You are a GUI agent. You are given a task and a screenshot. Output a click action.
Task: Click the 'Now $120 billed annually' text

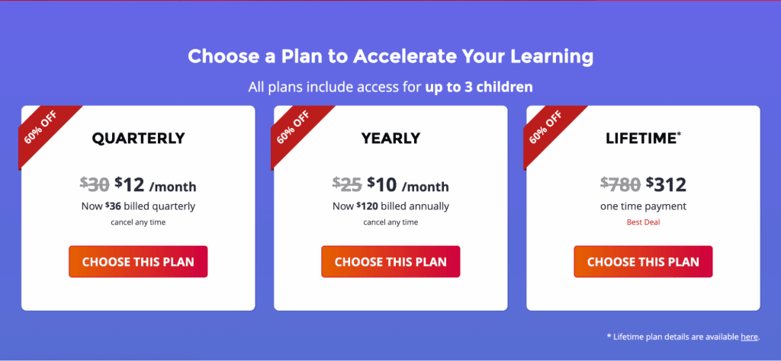click(390, 206)
